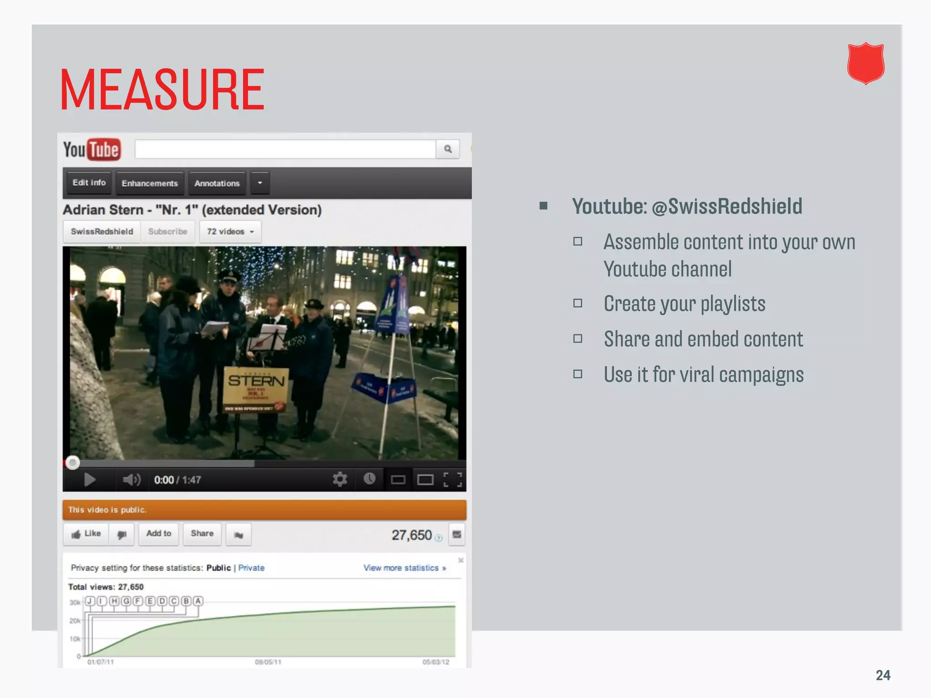Focus the YouTube search field
Viewport: 931px width, 698px height.
285,149
